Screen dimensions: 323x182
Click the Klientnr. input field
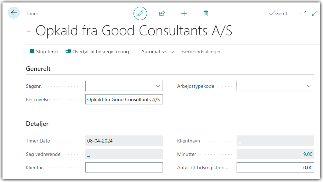pyautogui.click(x=124, y=168)
